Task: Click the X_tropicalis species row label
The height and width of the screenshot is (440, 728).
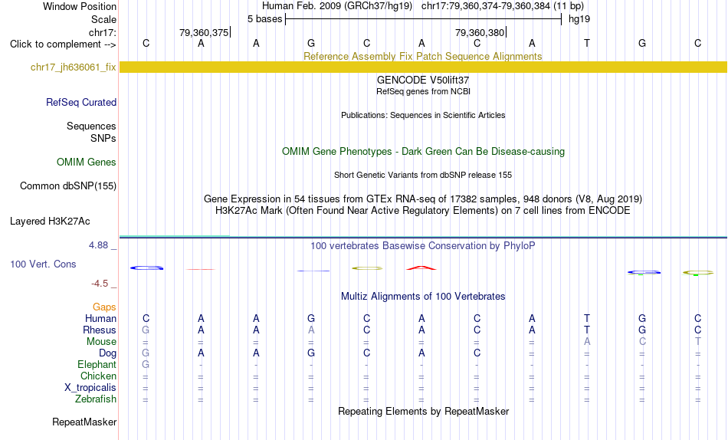Action: [90, 388]
